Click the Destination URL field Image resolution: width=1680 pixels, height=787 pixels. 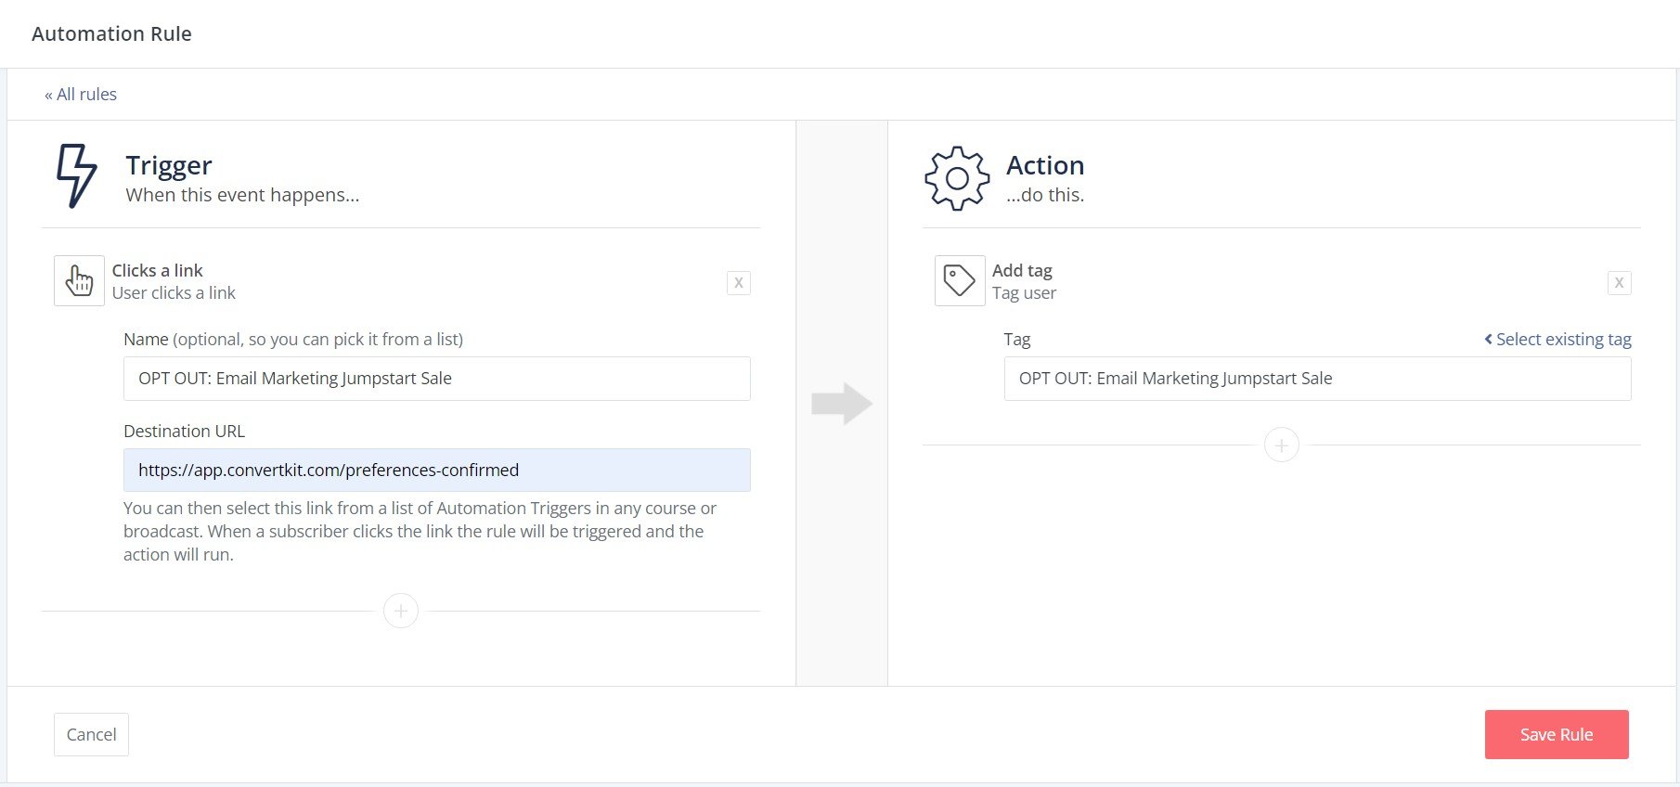pyautogui.click(x=437, y=471)
